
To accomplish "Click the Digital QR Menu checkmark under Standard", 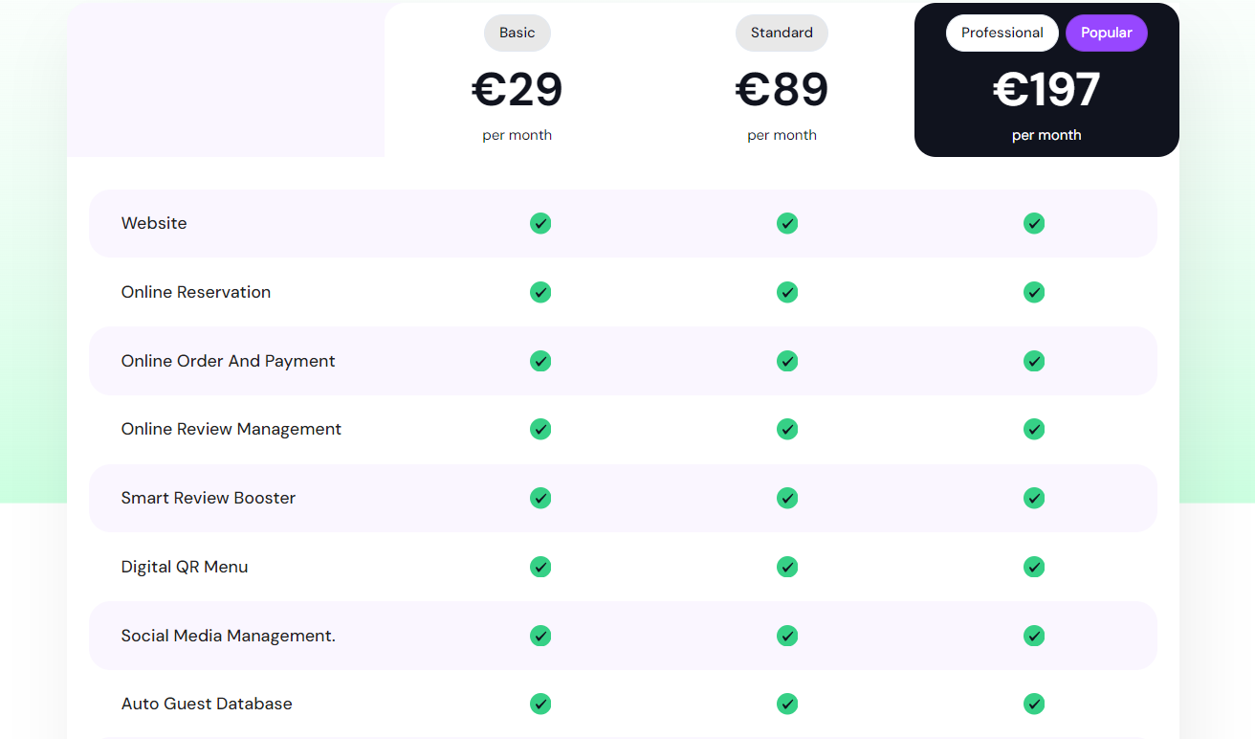I will point(786,567).
